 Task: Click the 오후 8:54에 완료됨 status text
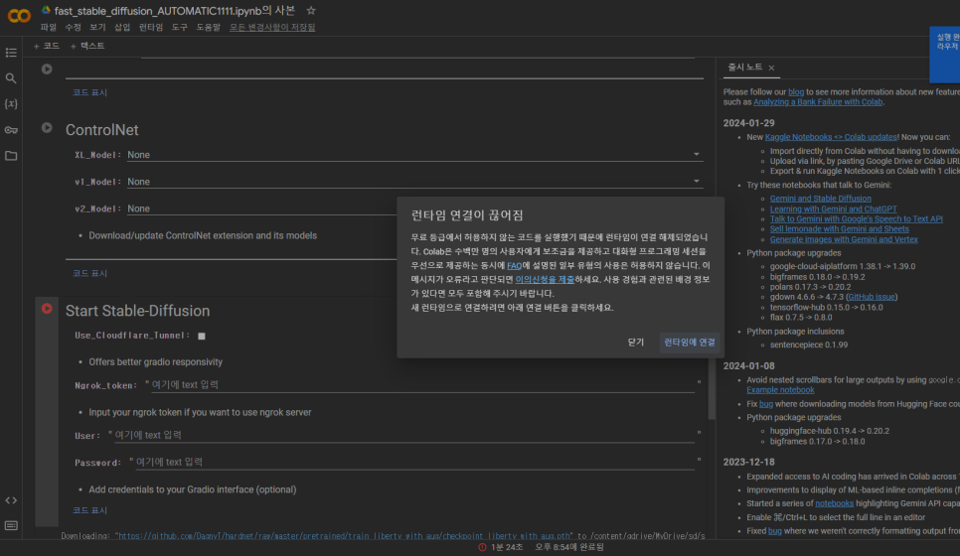tap(569, 547)
